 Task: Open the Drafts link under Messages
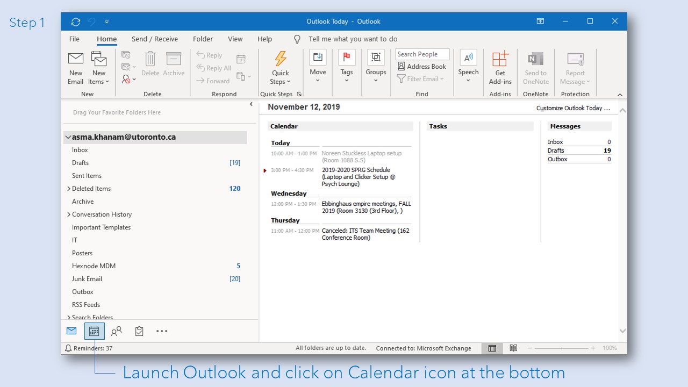pyautogui.click(x=556, y=150)
